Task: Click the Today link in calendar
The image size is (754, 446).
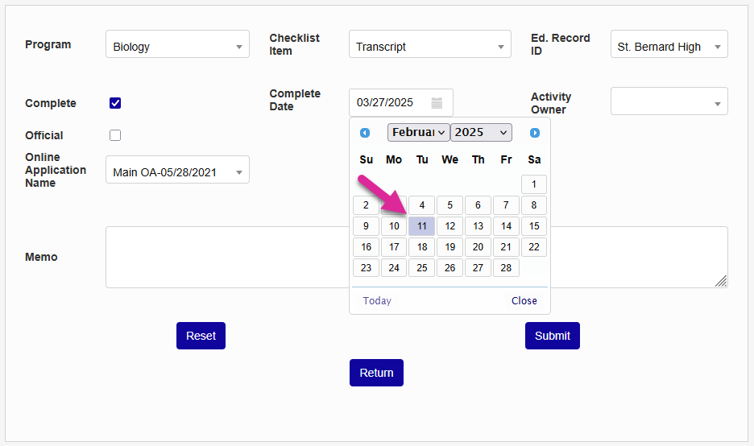Action: [x=377, y=301]
